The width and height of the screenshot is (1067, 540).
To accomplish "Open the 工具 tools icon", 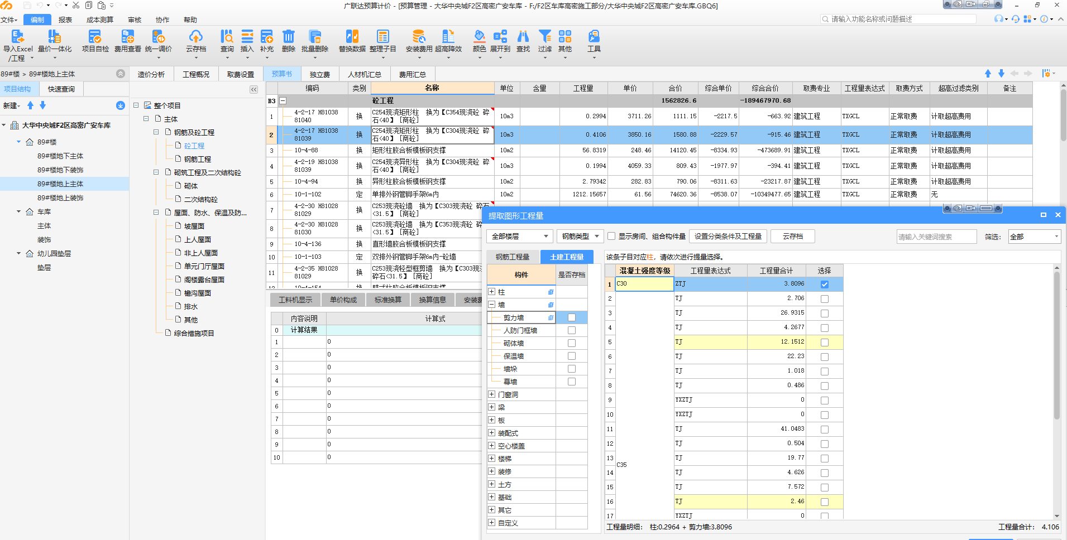I will (594, 37).
